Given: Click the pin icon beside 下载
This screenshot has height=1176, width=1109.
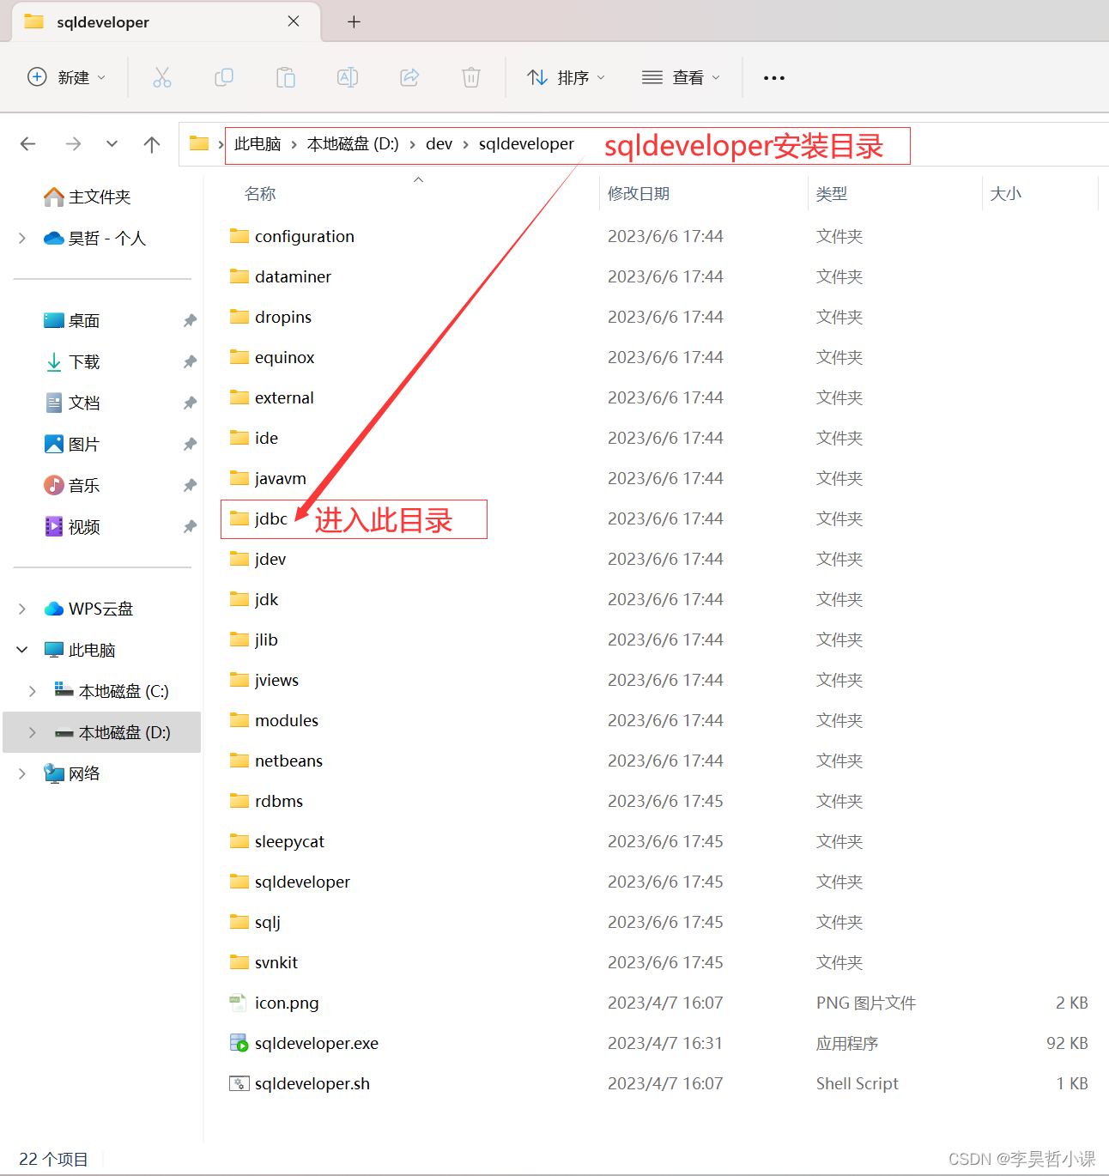Looking at the screenshot, I should click(x=190, y=362).
